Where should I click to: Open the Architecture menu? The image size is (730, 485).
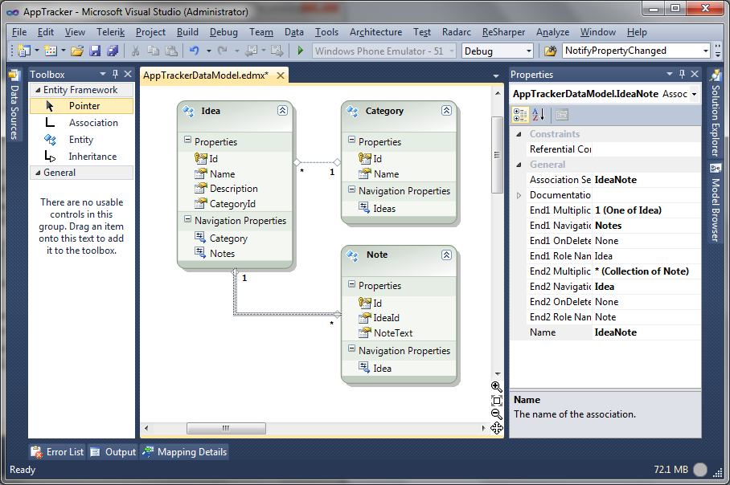click(x=376, y=32)
